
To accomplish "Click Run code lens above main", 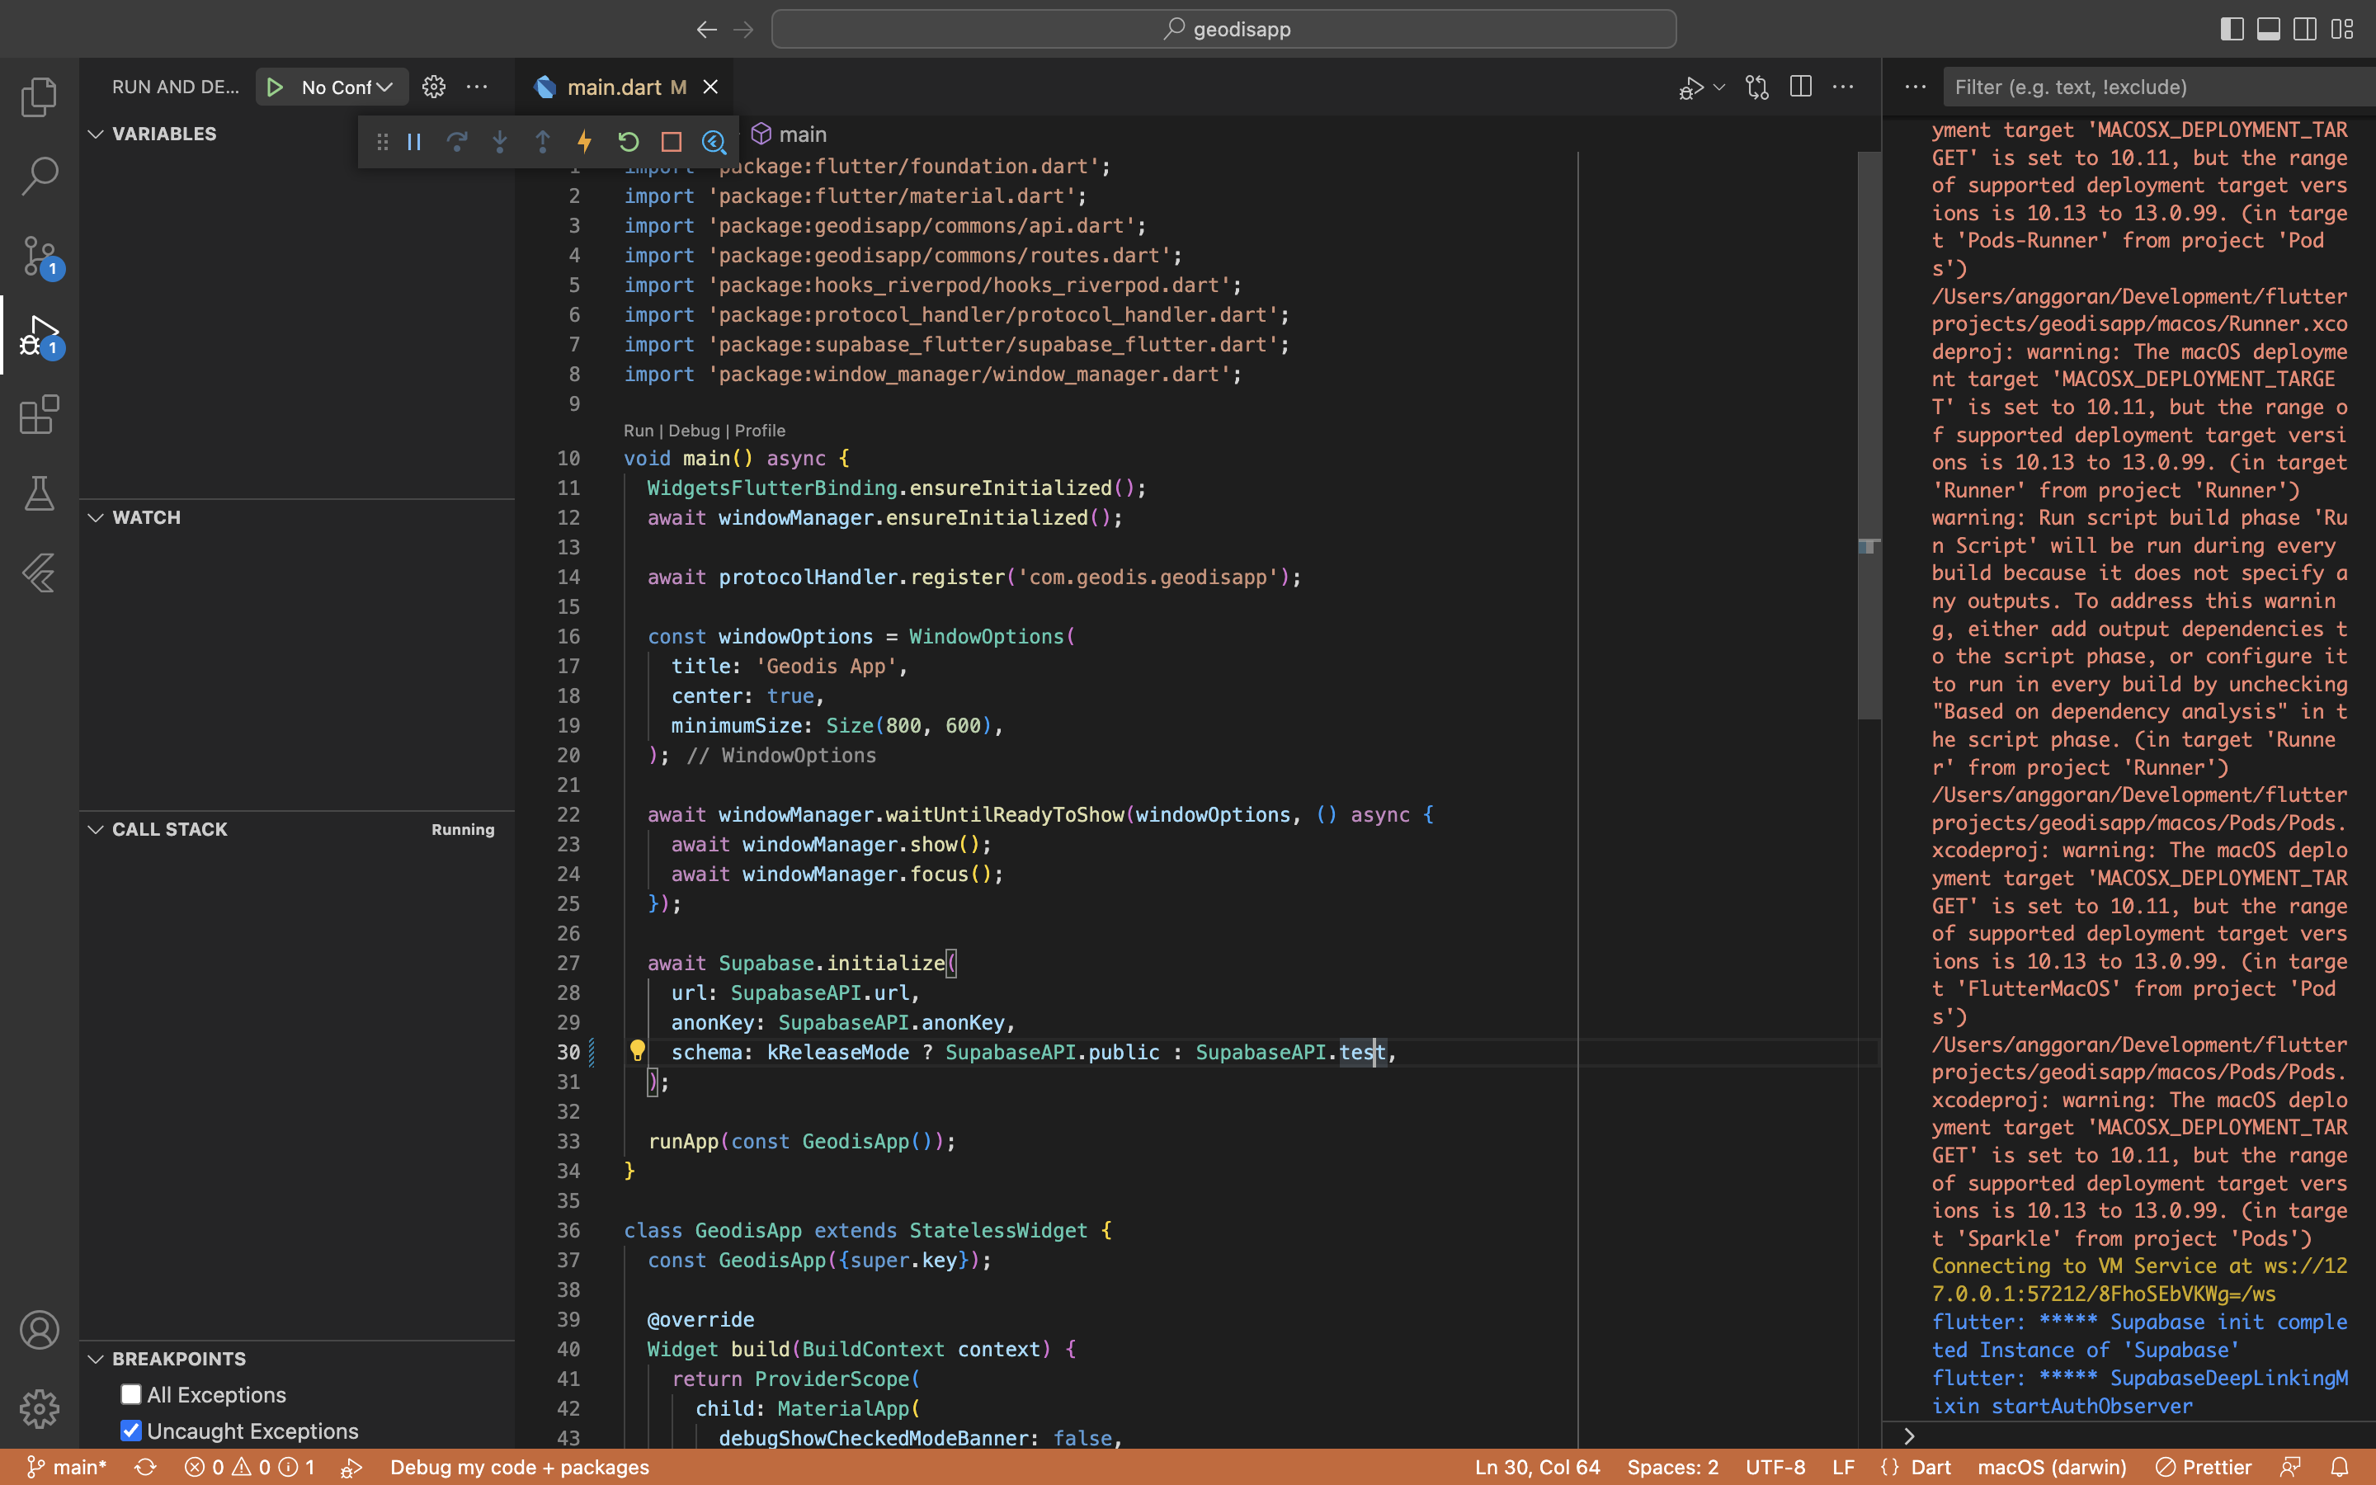I will click(639, 430).
